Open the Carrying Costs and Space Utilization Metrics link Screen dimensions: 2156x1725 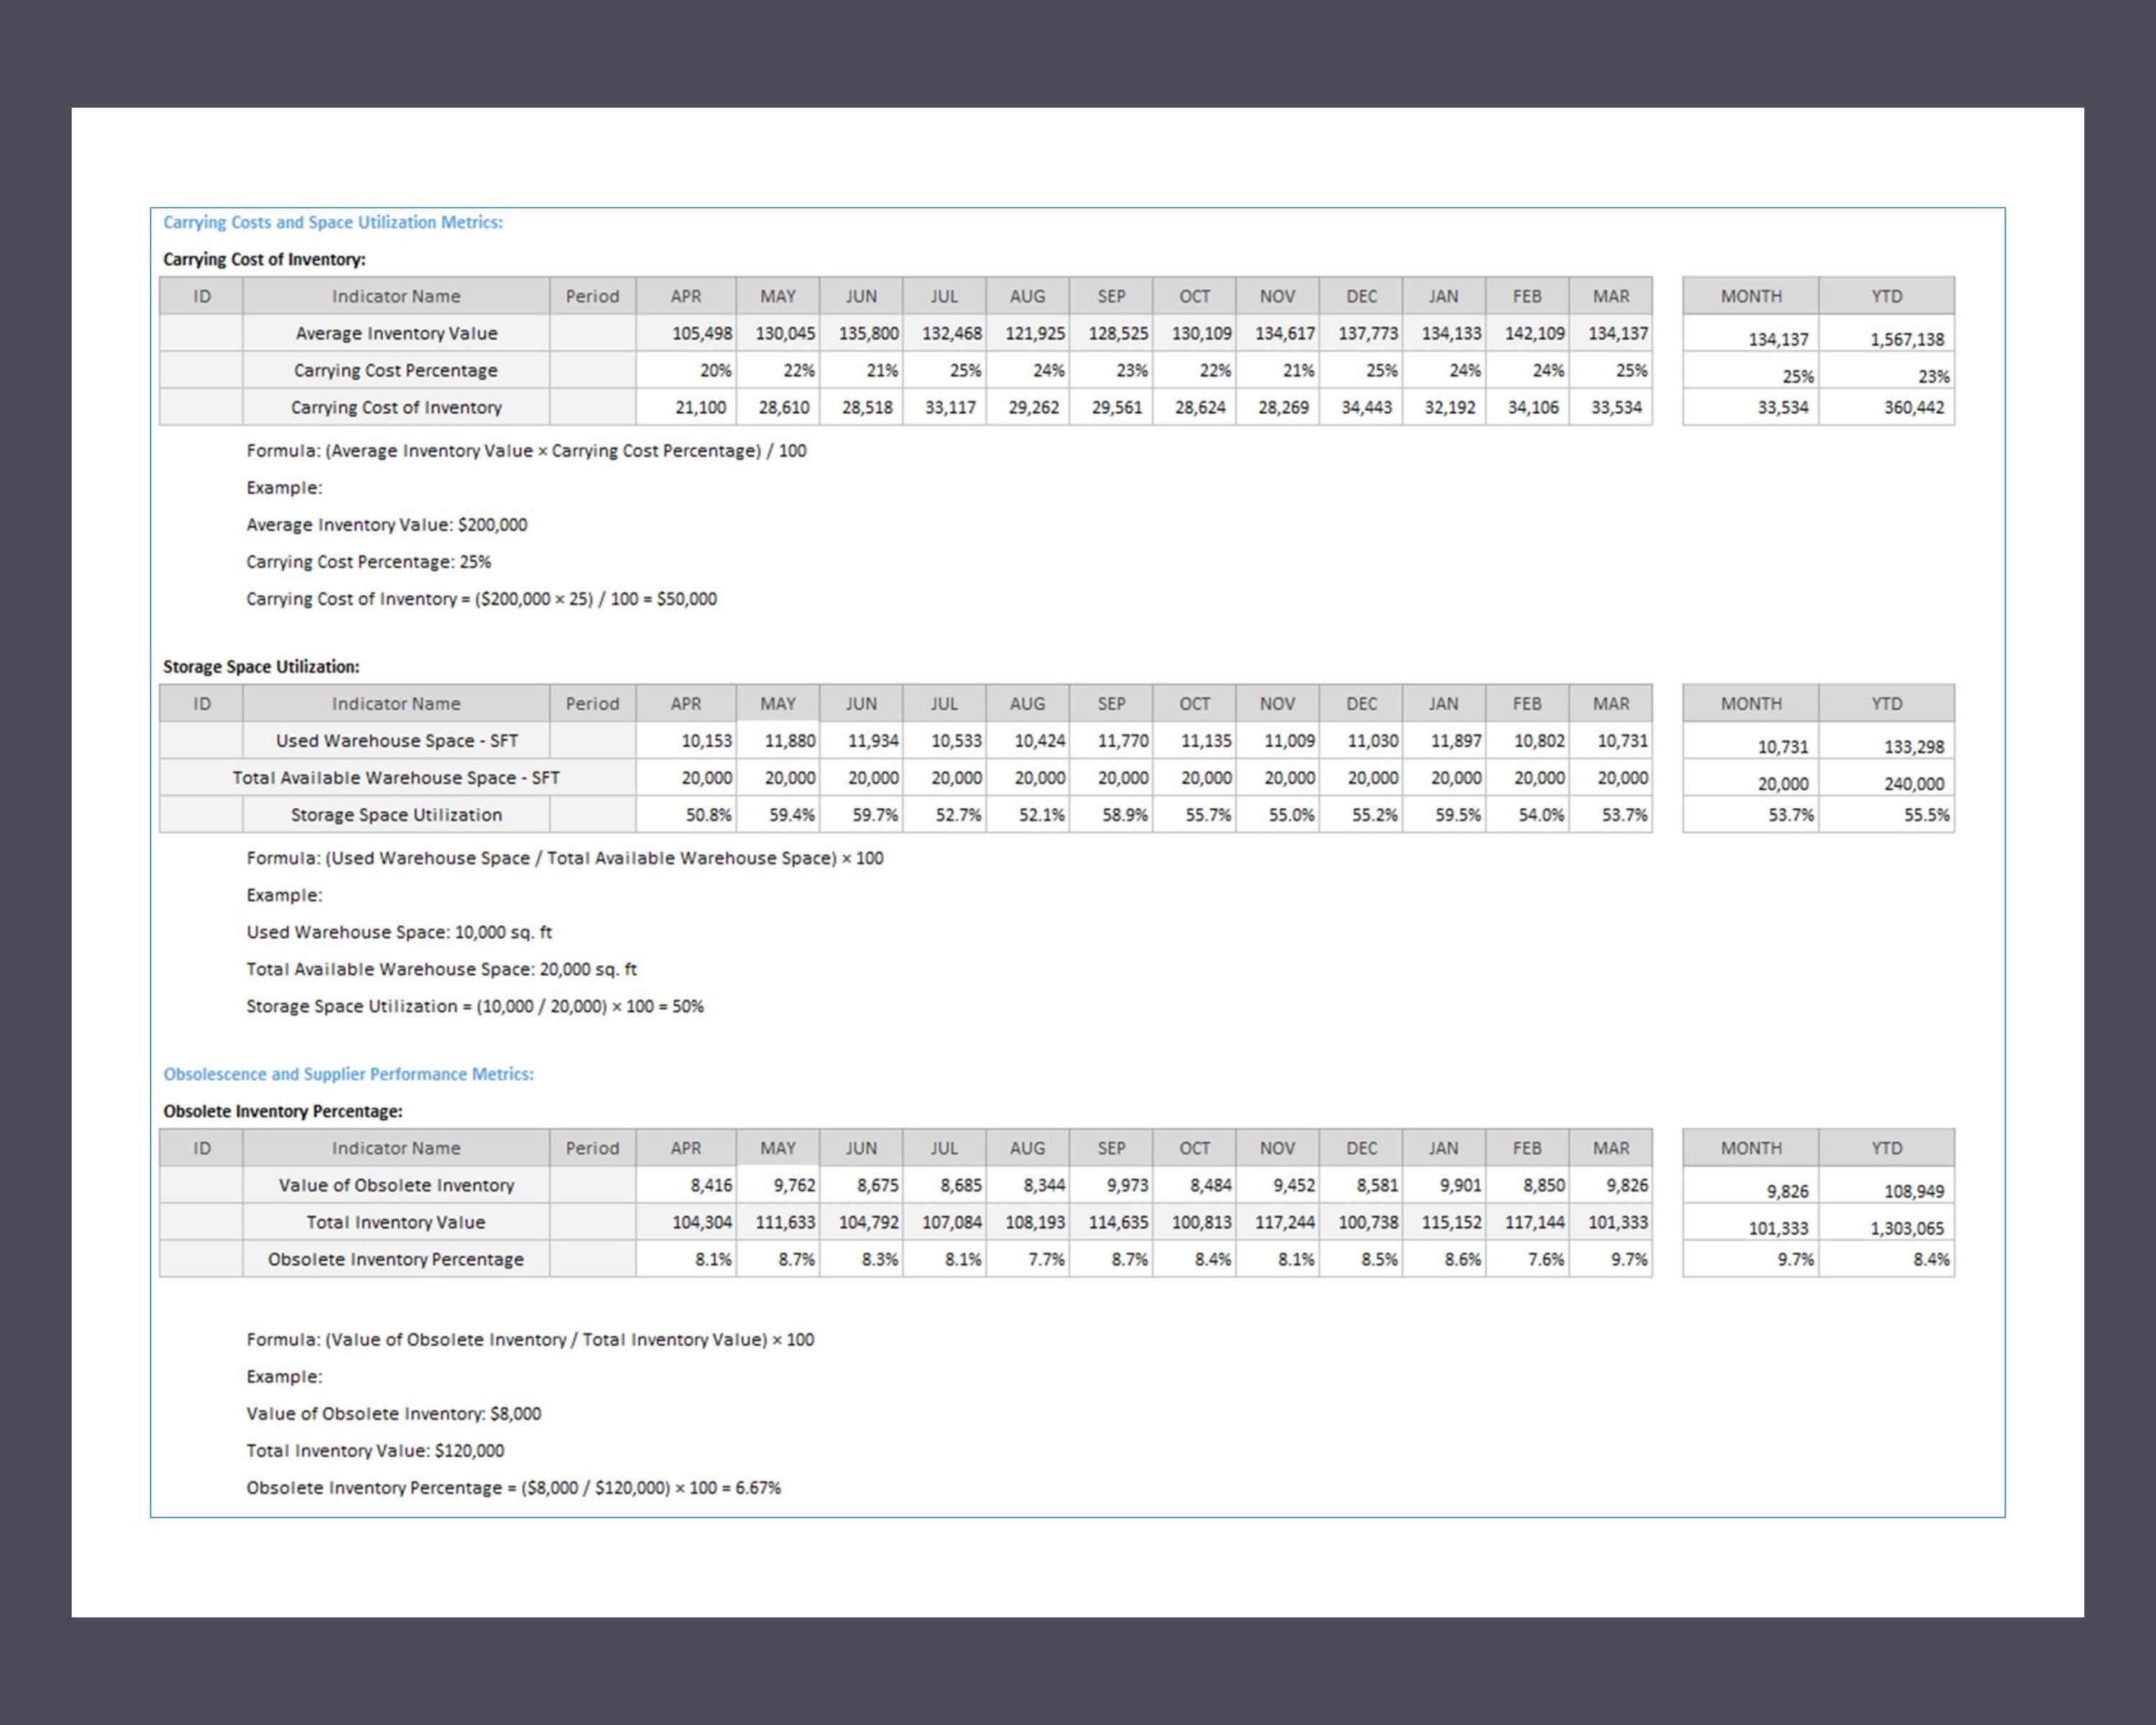point(333,222)
